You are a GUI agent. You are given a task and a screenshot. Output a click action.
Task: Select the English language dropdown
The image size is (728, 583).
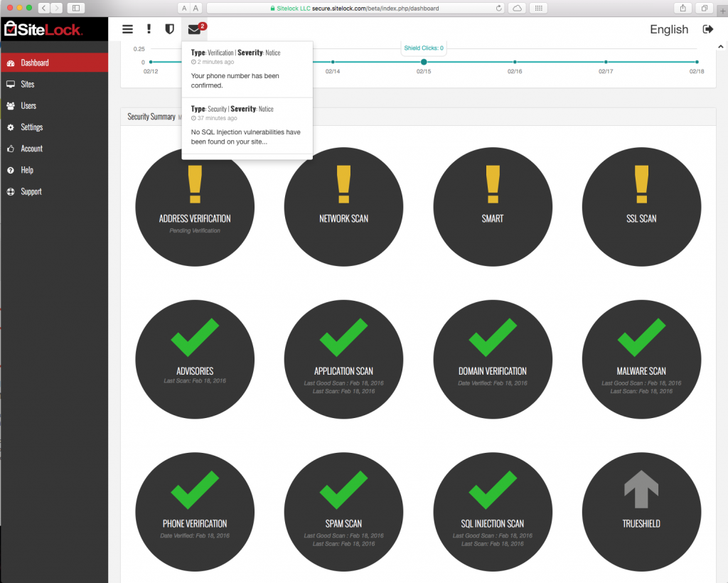pos(668,29)
